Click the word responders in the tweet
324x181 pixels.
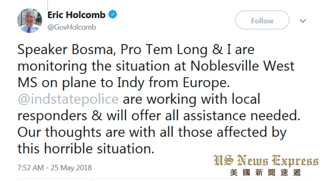52,116
